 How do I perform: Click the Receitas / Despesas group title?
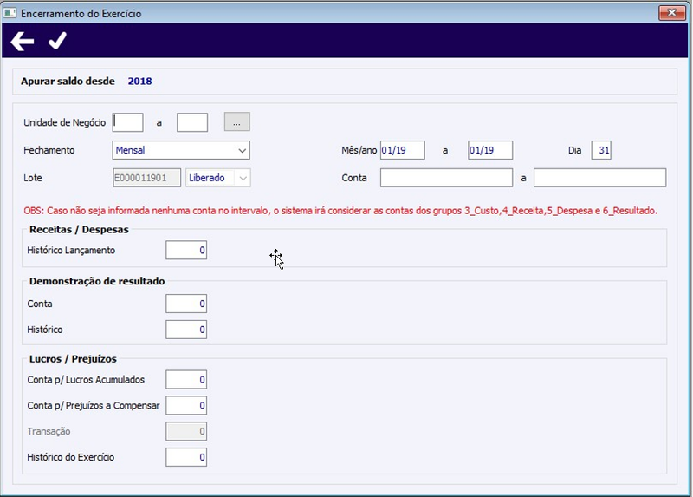coord(79,229)
